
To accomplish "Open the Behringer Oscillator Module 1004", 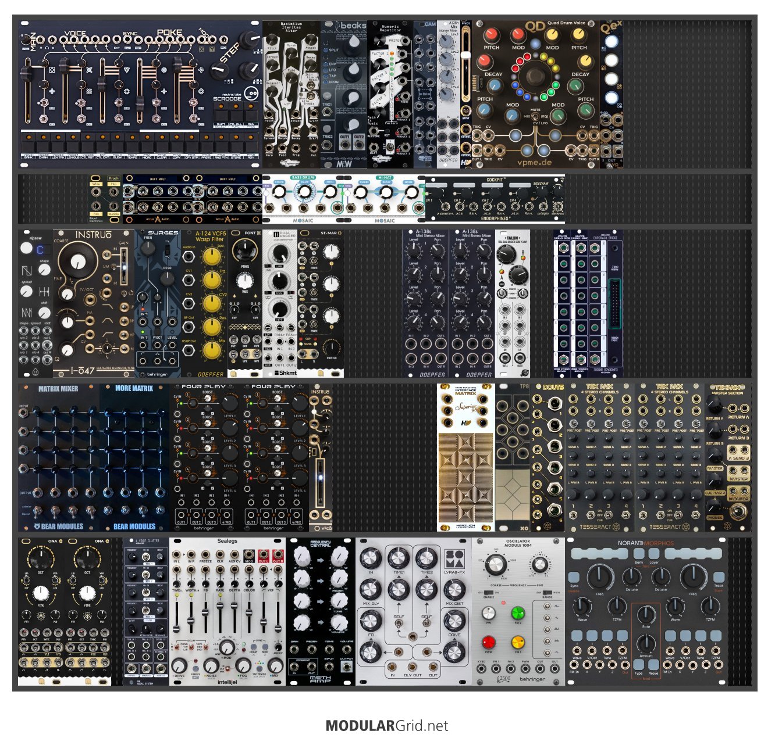I will (518, 611).
